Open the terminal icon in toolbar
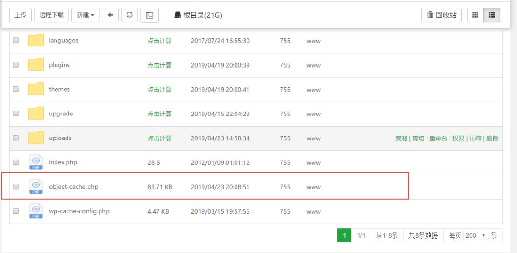The width and height of the screenshot is (517, 253). click(x=149, y=15)
